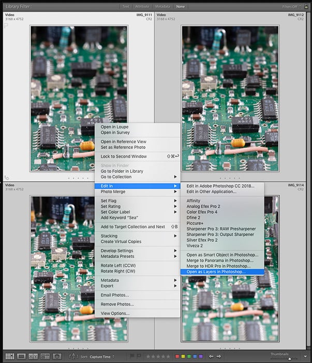Open Survey view icon
Image resolution: width=312 pixels, height=363 pixels.
(45, 356)
